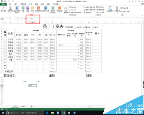Open Lookup & Reference functions menu
This screenshot has width=144, height=115.
tap(46, 9)
